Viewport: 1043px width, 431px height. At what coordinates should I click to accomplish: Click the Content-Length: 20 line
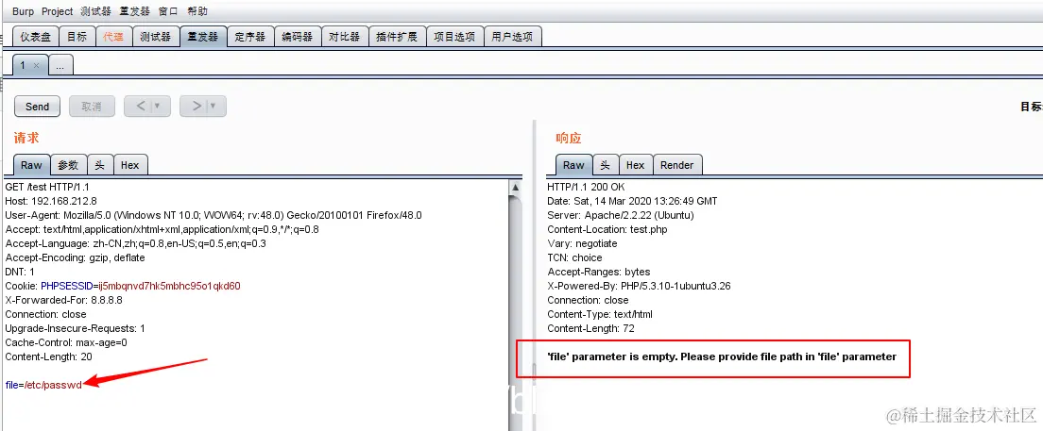48,356
